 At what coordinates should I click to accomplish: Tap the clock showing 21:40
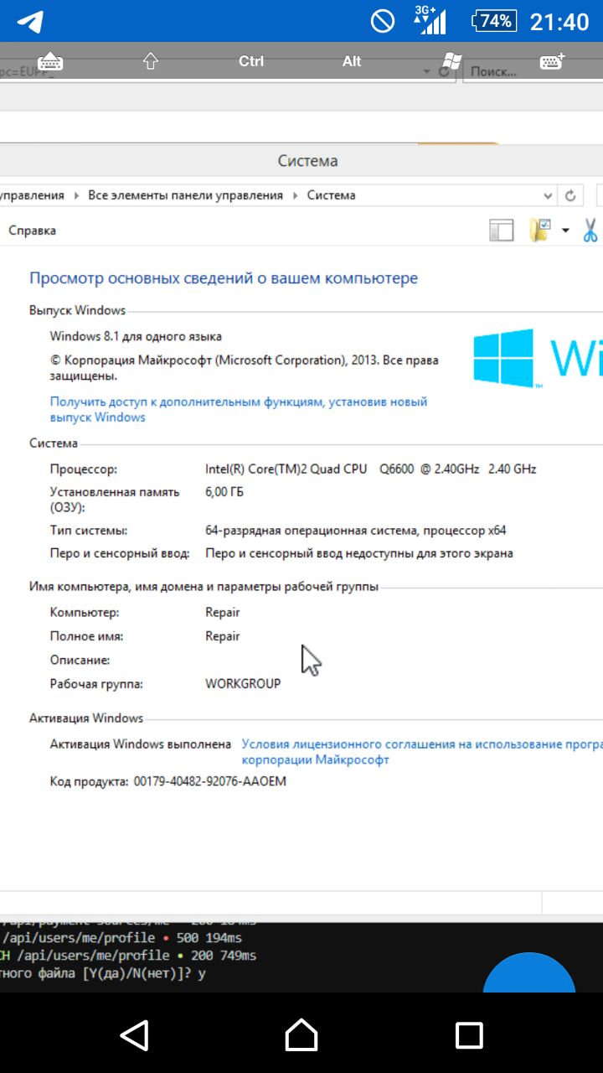pos(559,21)
